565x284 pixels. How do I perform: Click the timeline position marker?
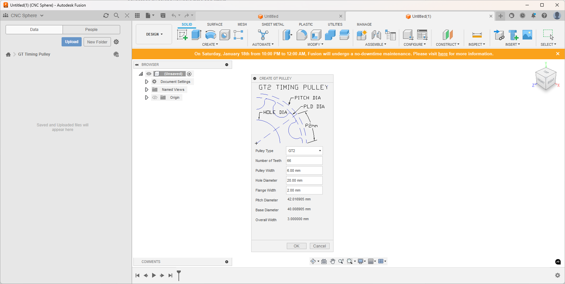[179, 275]
